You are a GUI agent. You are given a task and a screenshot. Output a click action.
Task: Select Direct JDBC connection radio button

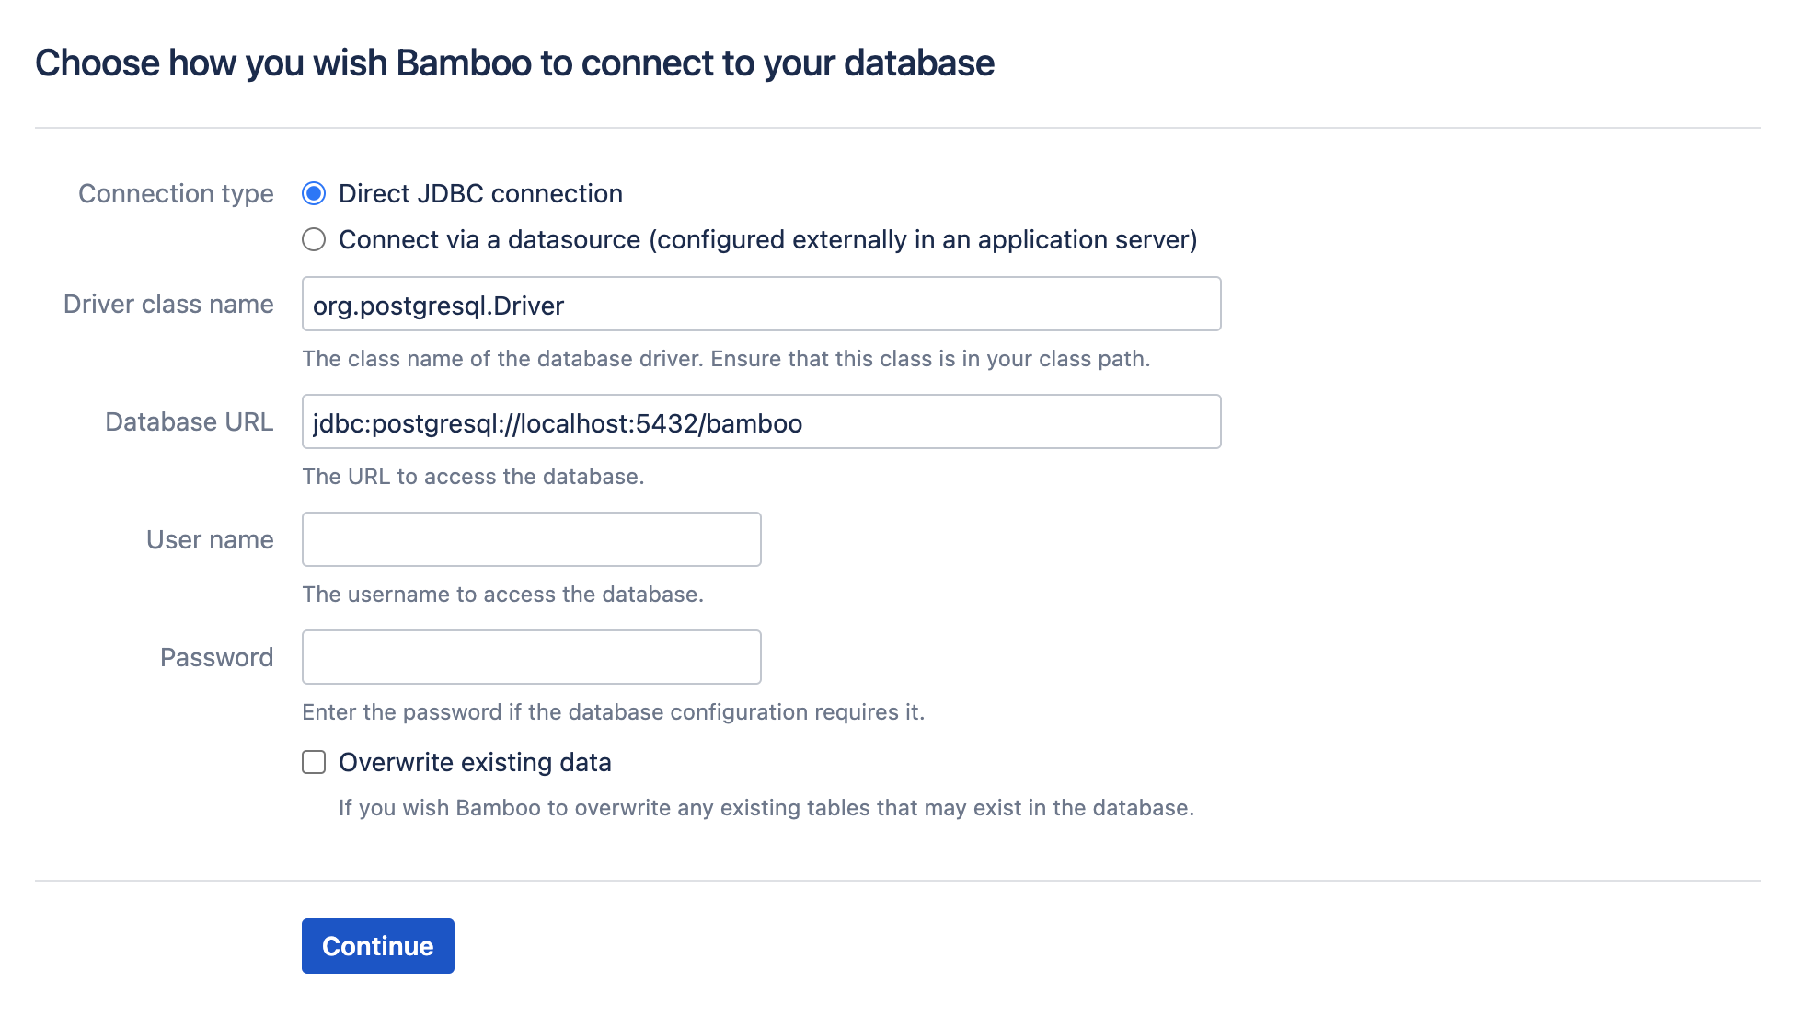pyautogui.click(x=314, y=193)
